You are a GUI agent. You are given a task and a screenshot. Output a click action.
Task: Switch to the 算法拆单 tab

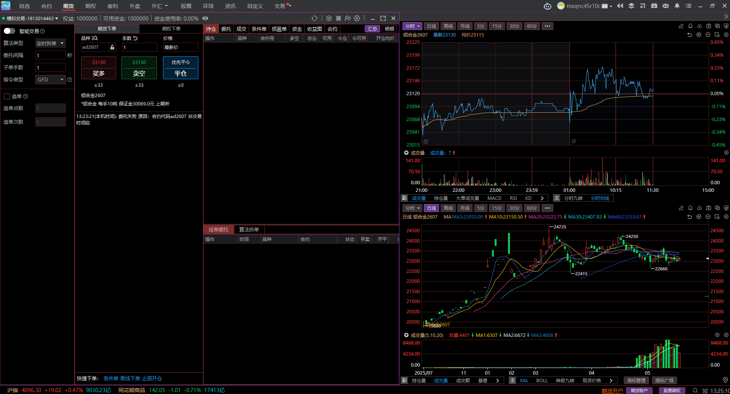click(249, 230)
